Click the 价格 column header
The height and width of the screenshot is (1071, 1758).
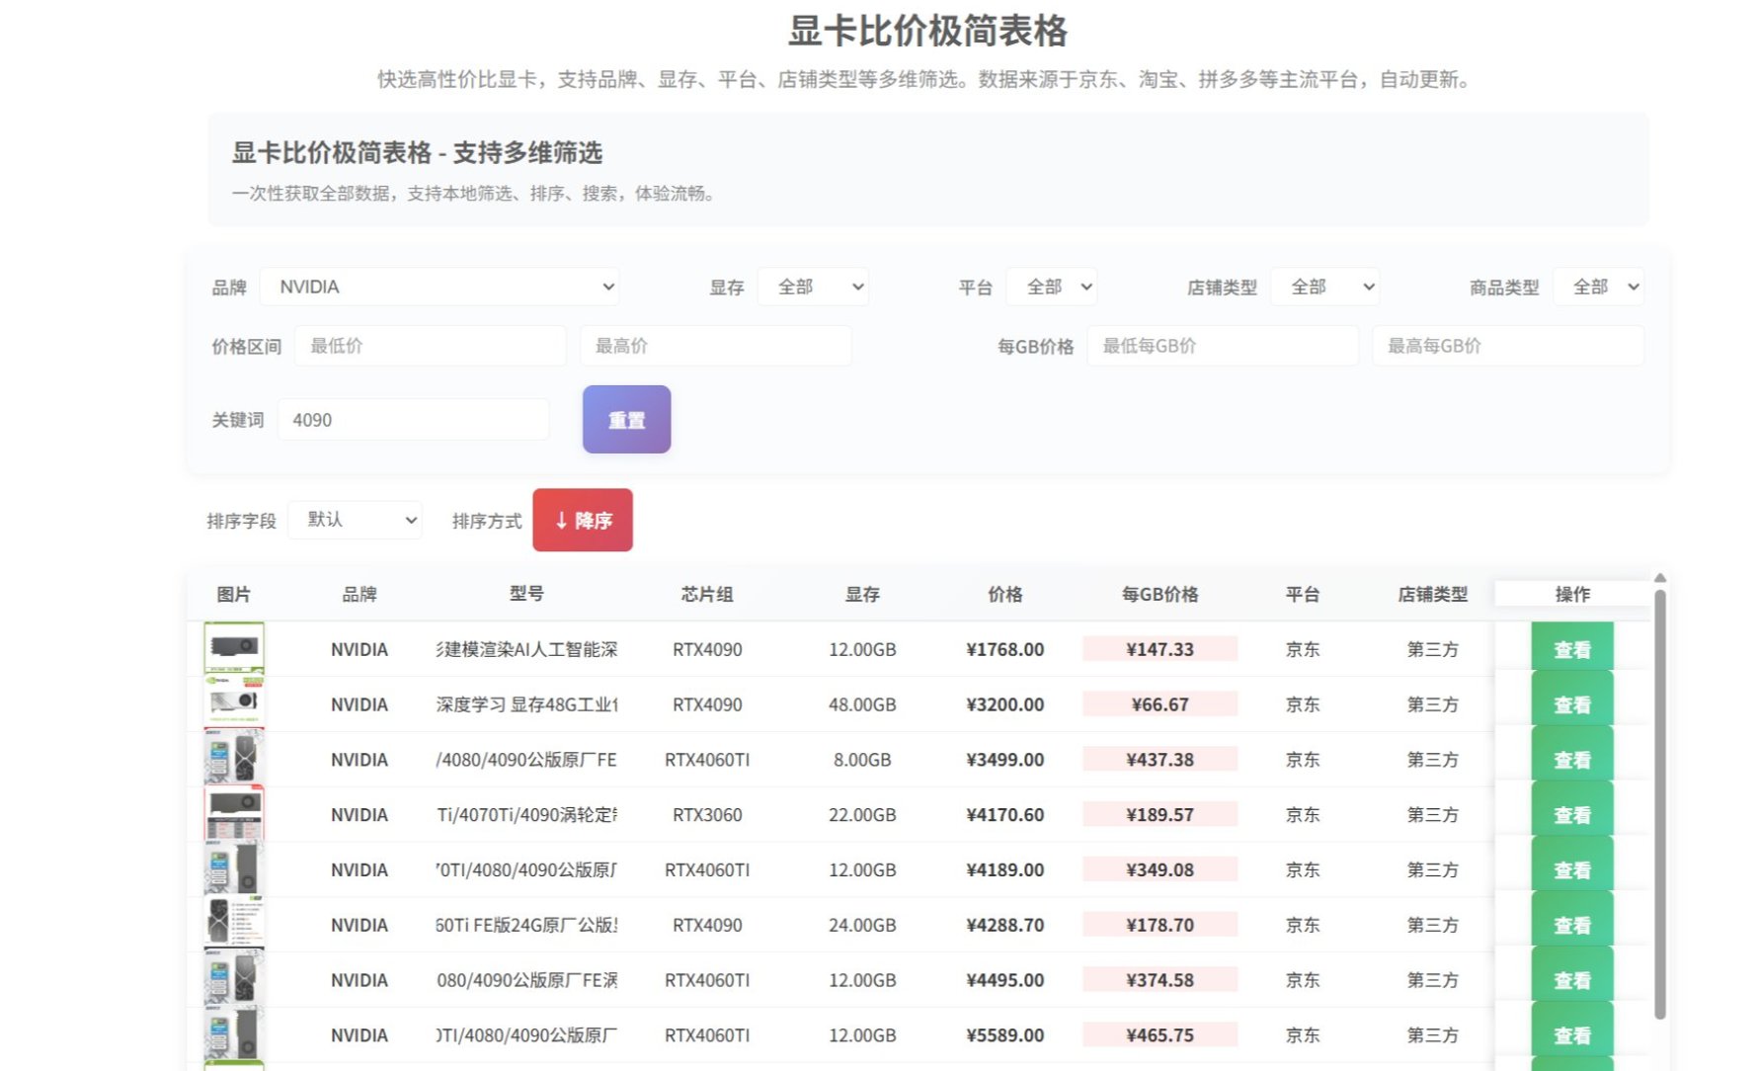[x=1005, y=594]
